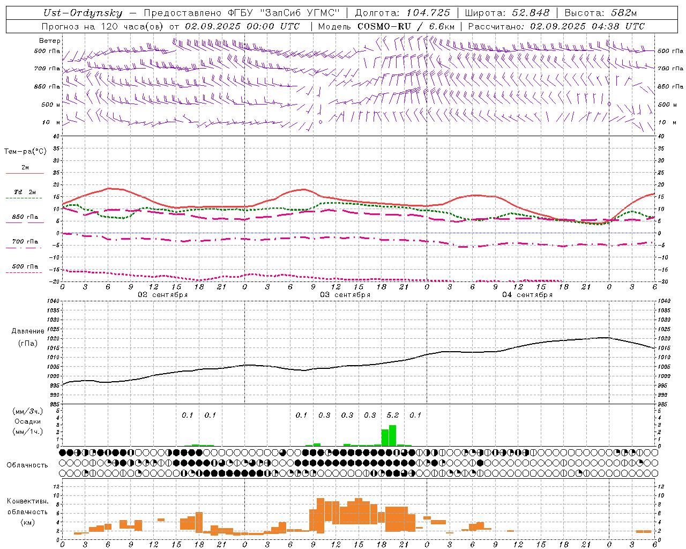
Task: Click forecast text 'Прогноз на 120 часа(ов)'
Action: click(103, 26)
